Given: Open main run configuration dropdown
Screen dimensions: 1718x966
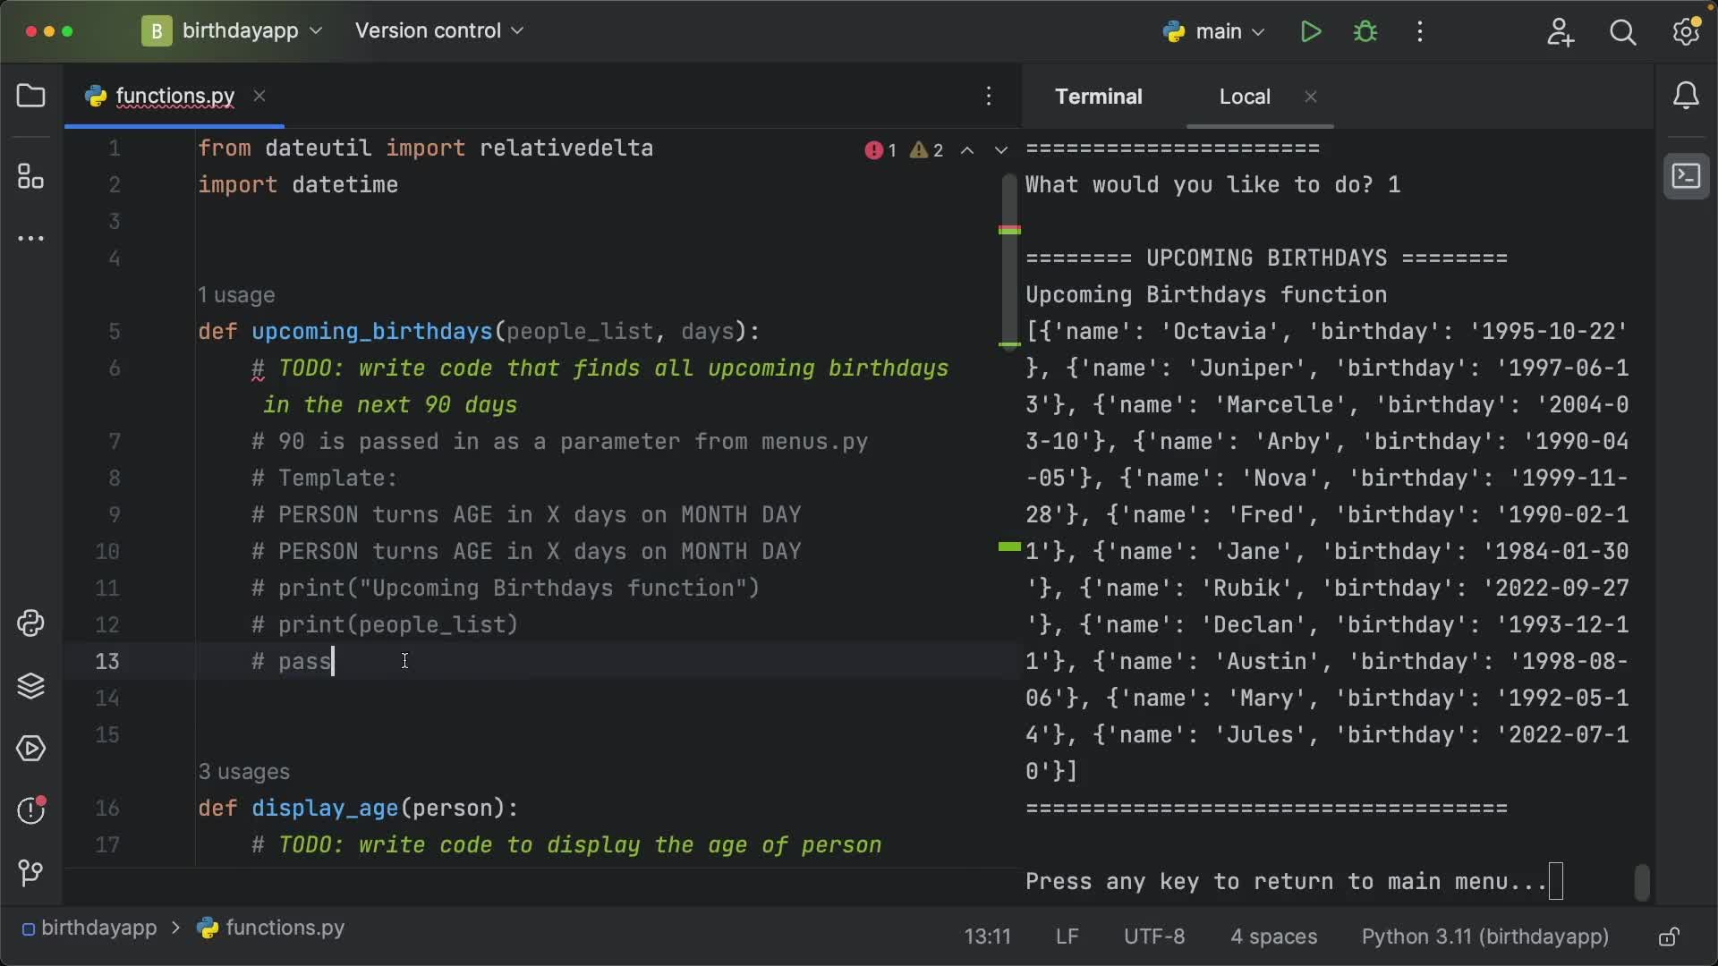Looking at the screenshot, I should [1215, 32].
